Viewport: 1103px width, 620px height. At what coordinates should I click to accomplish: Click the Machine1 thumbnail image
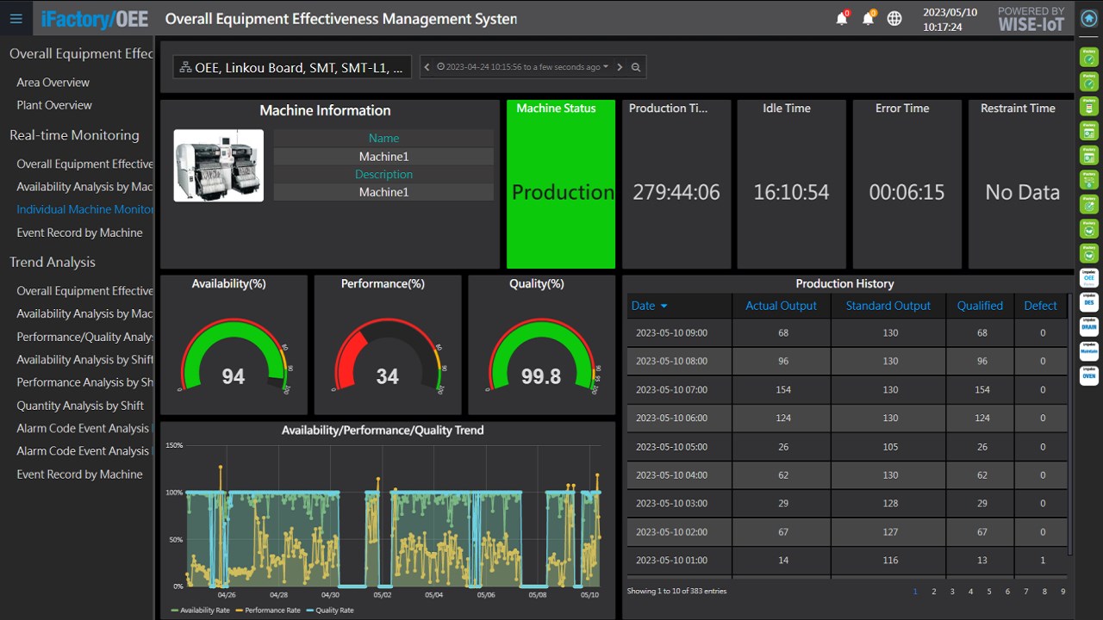pyautogui.click(x=218, y=165)
